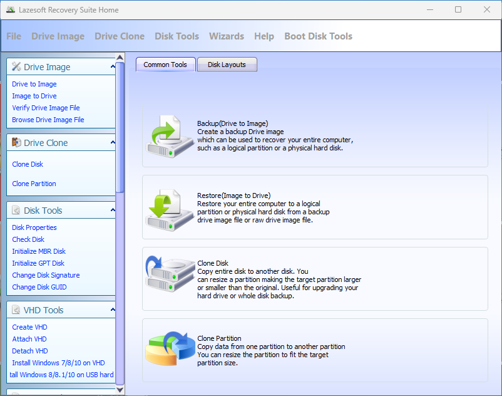Collapse the Disk Tools sidebar section

[113, 210]
